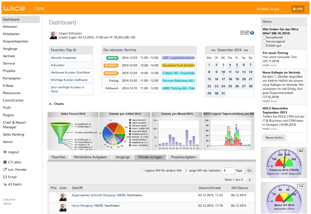Click the MORGEN badge for 12:00 - 14:00
The image size is (311, 214).
click(111, 65)
